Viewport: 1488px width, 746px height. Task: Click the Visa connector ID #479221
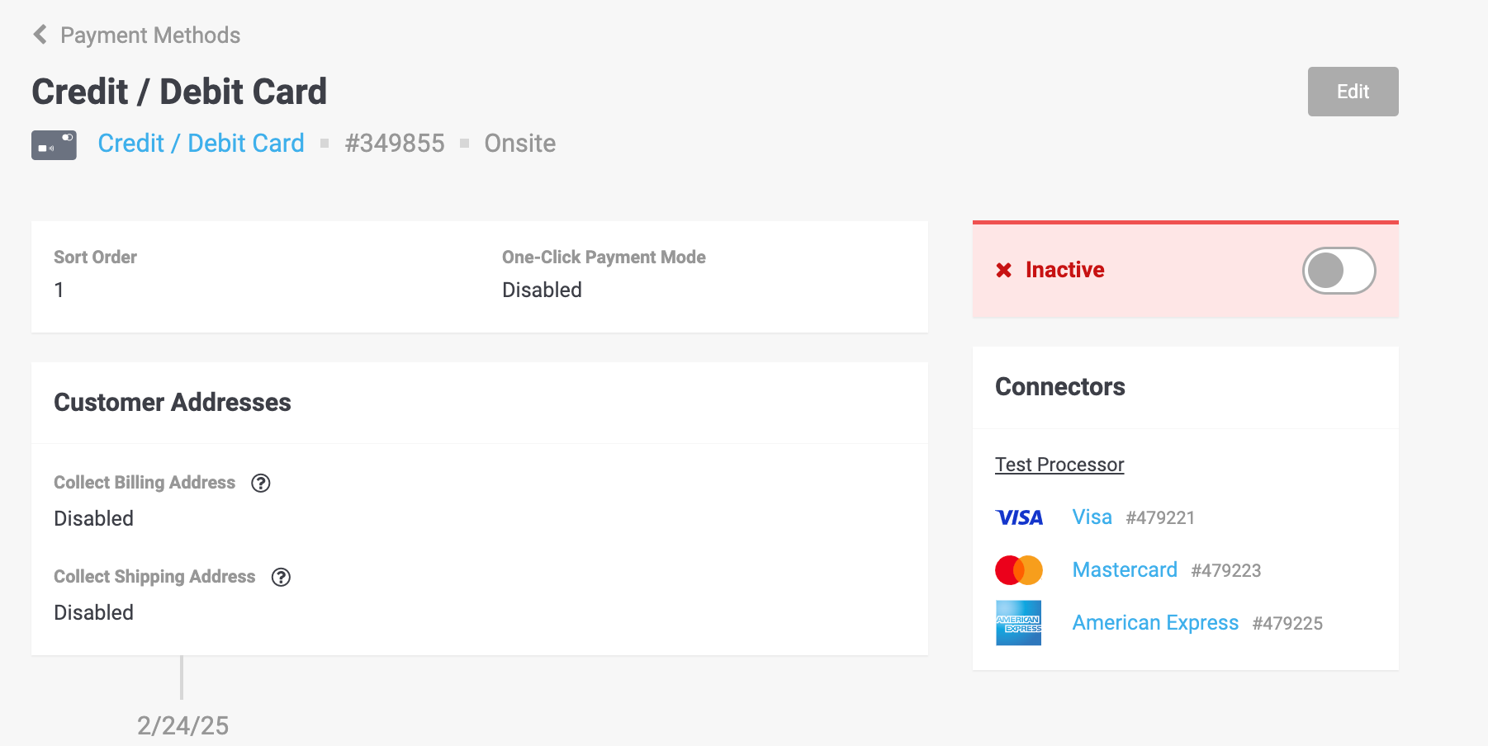click(x=1160, y=518)
